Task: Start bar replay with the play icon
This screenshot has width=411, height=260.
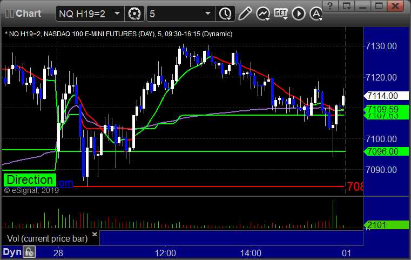Action: (x=299, y=14)
